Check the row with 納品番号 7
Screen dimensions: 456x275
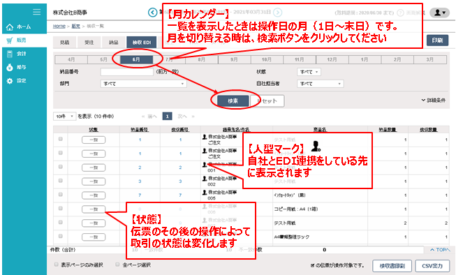[61, 195]
